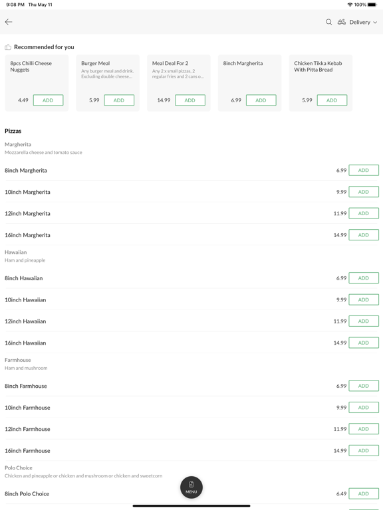
Task: Expand the Delivery dropdown chevron
Action: point(375,23)
